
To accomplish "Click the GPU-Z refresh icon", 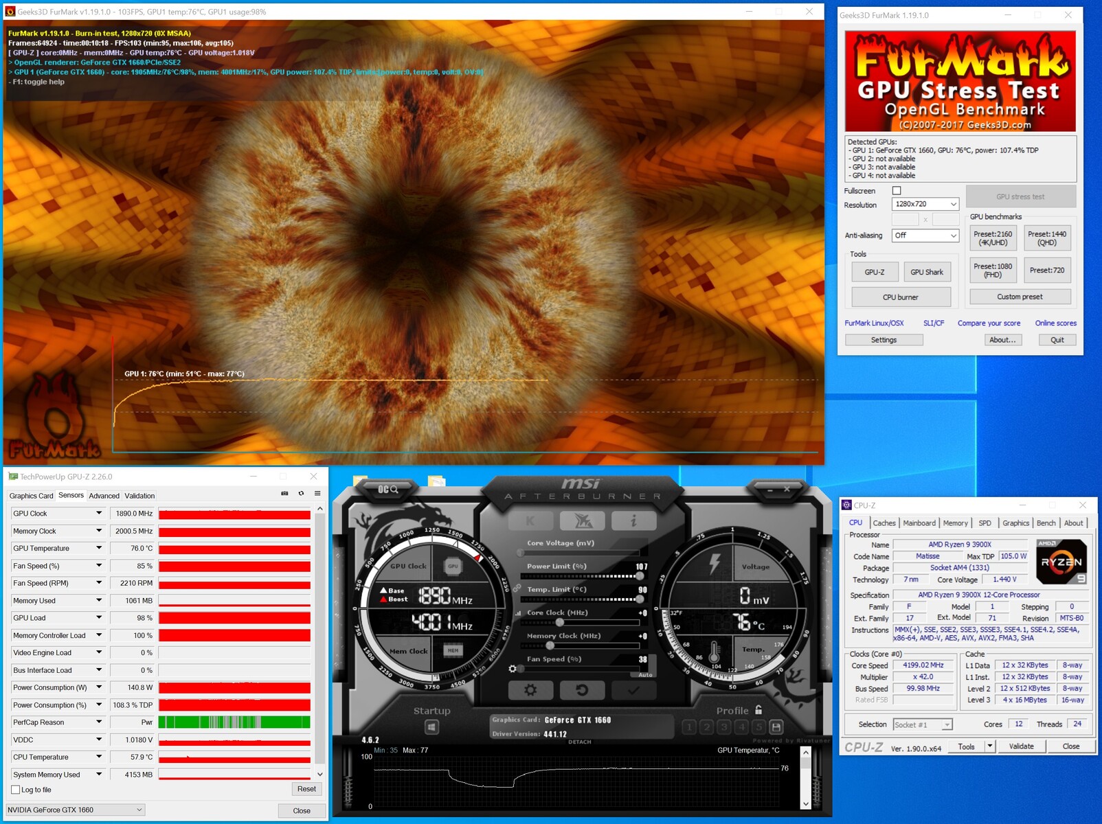I will coord(301,494).
